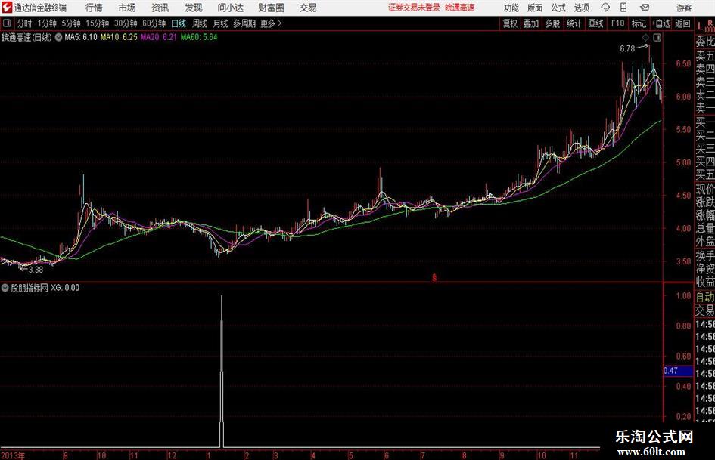Click the 现价 row in the quote panel
This screenshot has height=460, width=715.
[705, 189]
